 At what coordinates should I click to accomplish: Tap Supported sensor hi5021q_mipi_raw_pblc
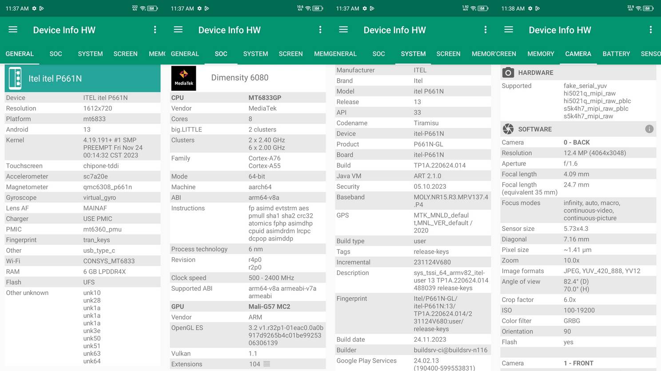point(597,101)
